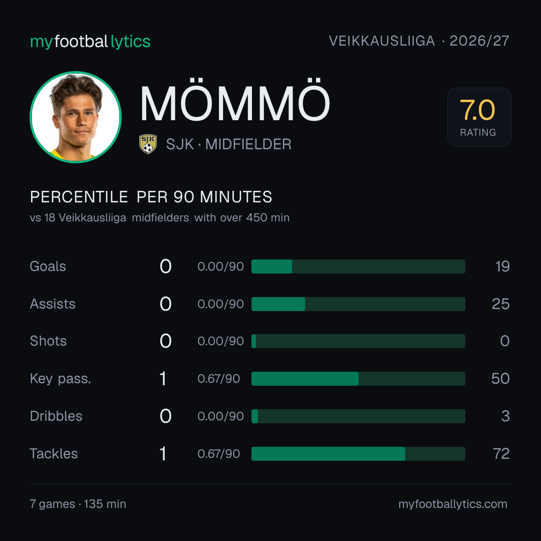This screenshot has height=541, width=541.
Task: Click the Dribbles stat label
Action: pyautogui.click(x=56, y=416)
